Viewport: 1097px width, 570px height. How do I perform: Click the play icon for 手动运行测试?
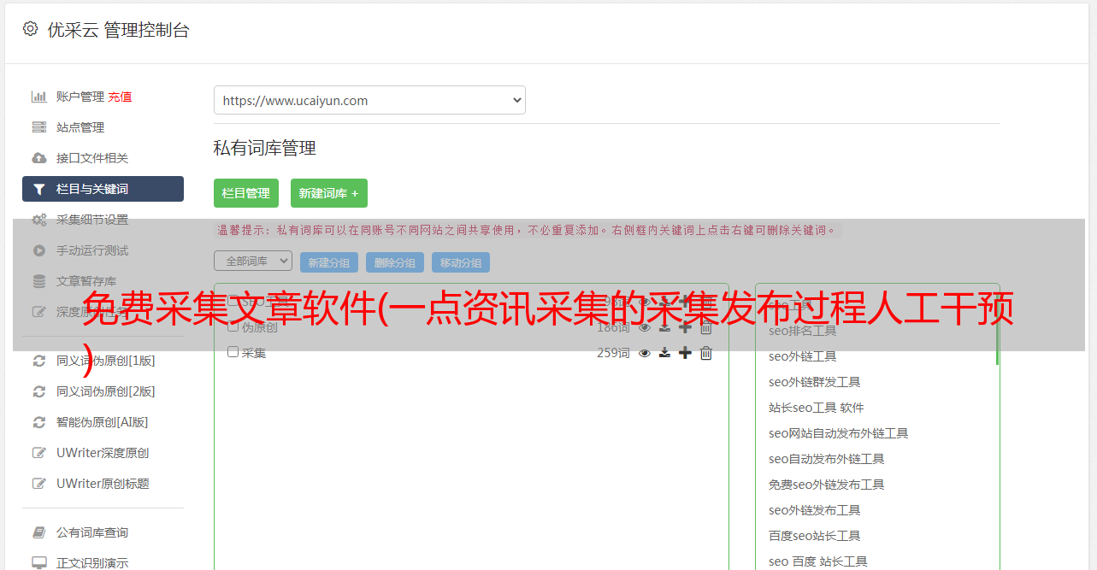[x=38, y=250]
